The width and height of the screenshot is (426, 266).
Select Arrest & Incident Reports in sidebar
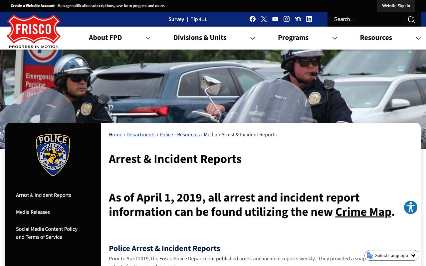point(44,195)
